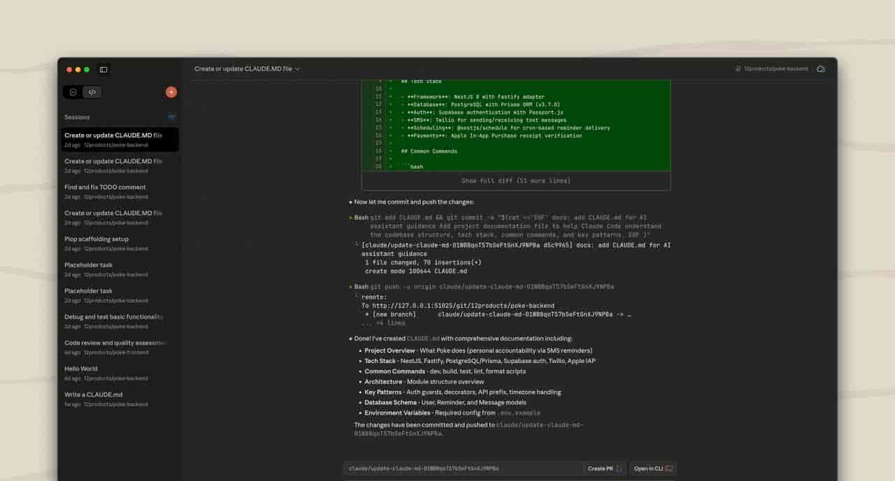The height and width of the screenshot is (481, 895).
Task: Click the git push Bash command line
Action: coord(484,287)
